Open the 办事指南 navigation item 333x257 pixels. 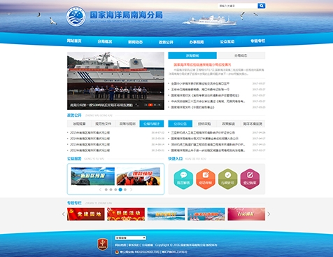(197, 42)
